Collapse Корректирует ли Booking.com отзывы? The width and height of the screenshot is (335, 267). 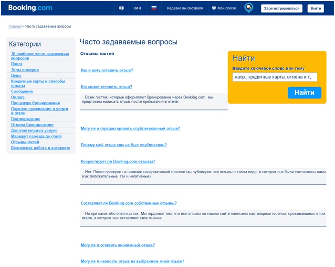pos(118,161)
